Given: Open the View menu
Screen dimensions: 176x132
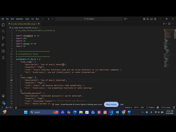Looking at the screenshot, I should pos(27,19).
